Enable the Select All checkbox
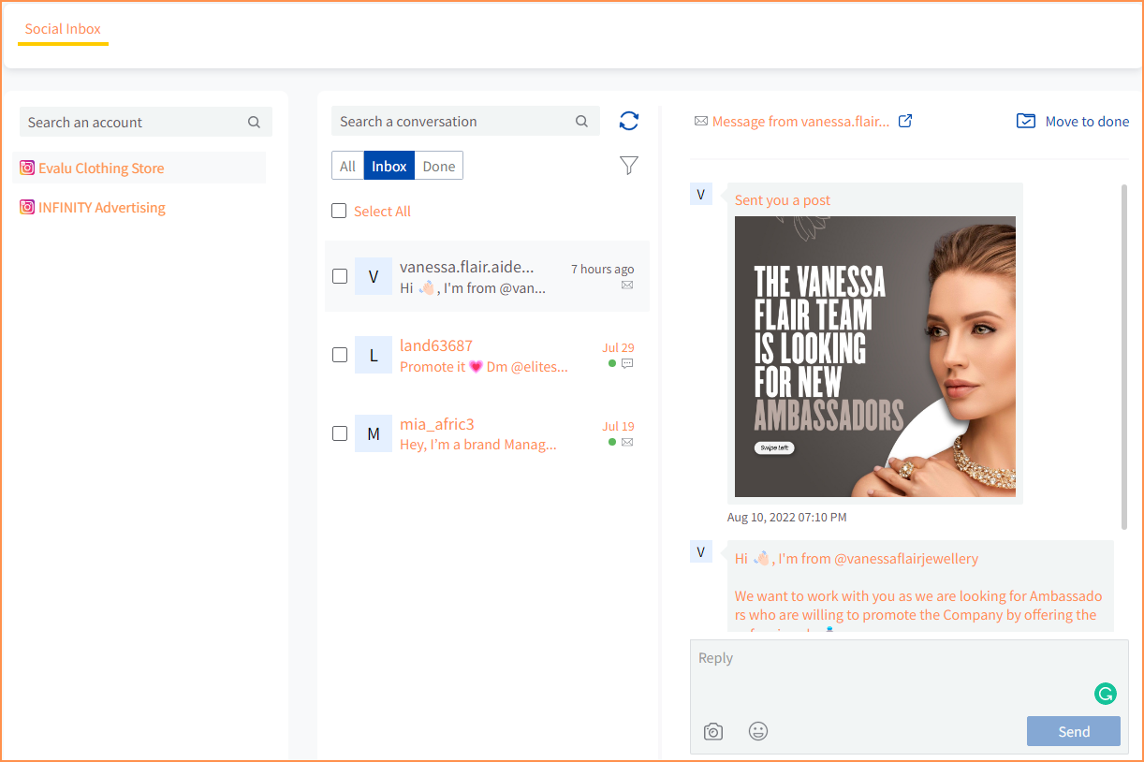 point(339,211)
